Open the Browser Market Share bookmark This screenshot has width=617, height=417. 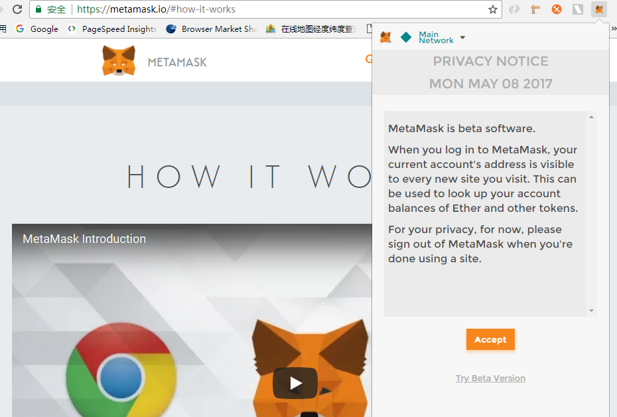pos(212,29)
